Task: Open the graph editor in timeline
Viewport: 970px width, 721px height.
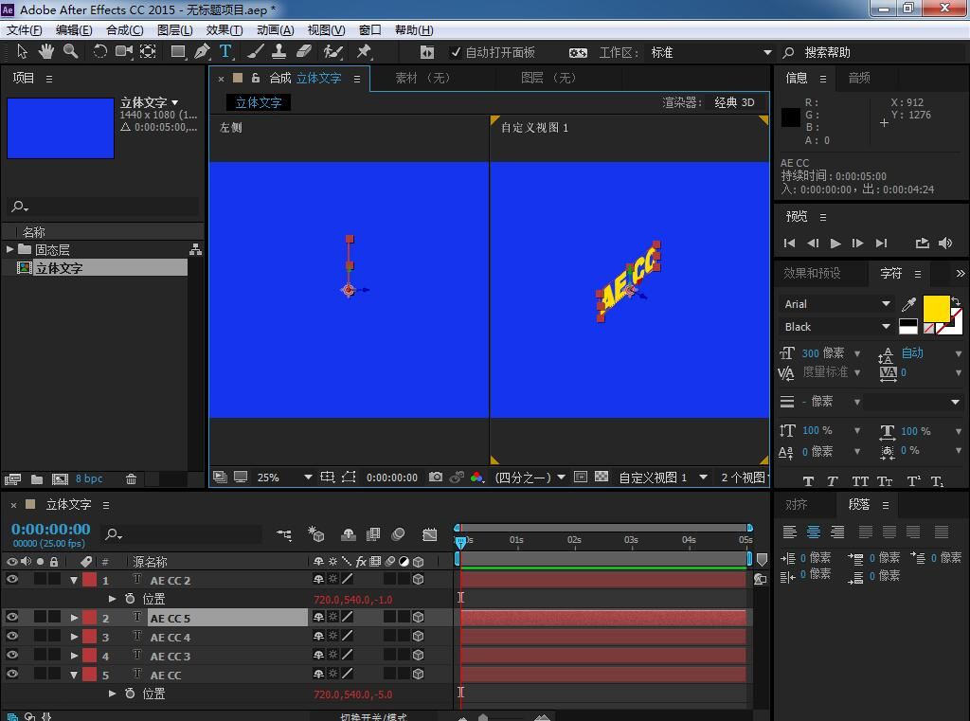Action: click(429, 534)
